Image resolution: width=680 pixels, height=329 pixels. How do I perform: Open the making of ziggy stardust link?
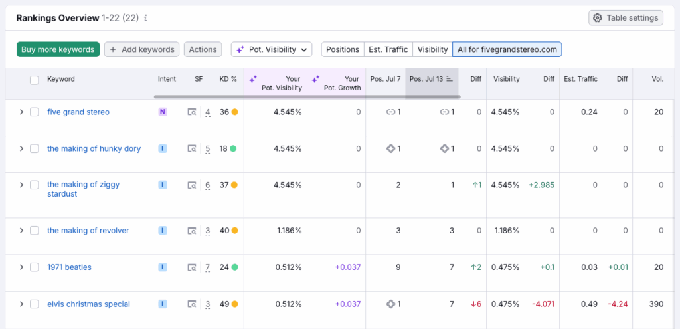tap(83, 189)
